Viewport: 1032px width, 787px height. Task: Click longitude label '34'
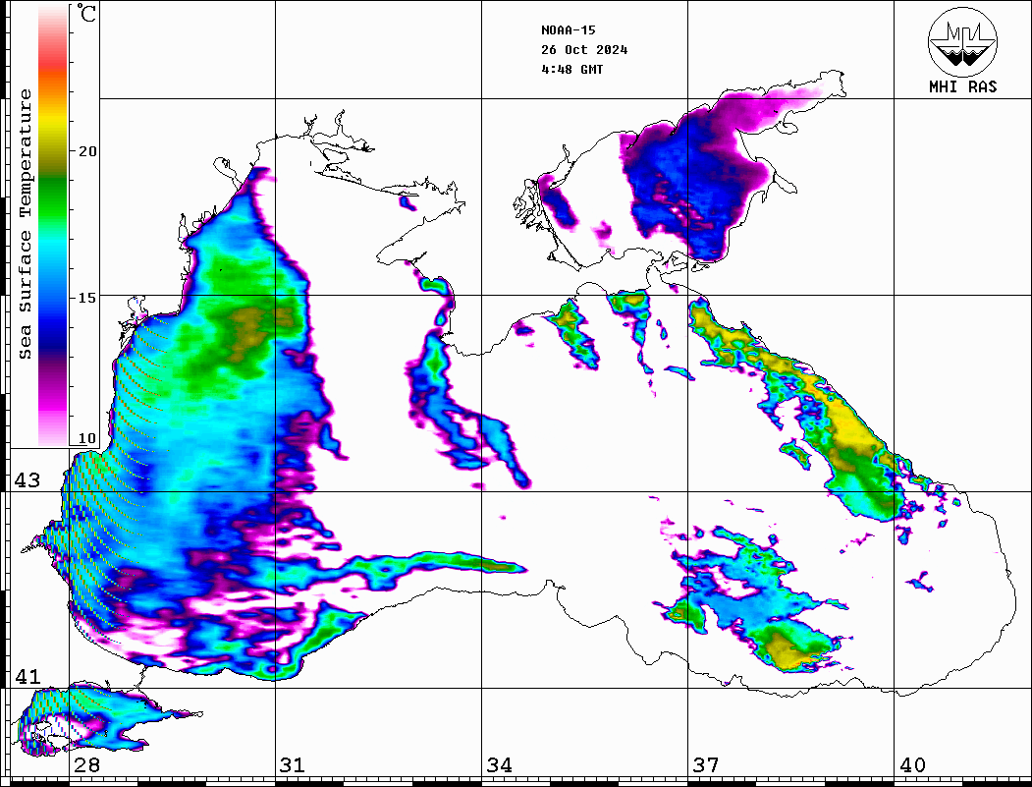499,765
